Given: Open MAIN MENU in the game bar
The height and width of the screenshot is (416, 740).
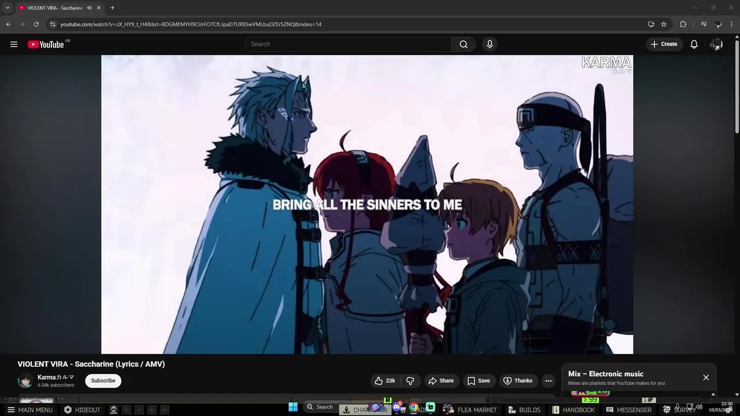Looking at the screenshot, I should click(x=29, y=410).
